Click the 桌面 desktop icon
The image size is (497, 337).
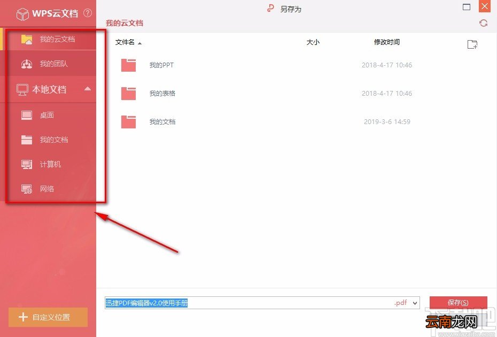27,115
